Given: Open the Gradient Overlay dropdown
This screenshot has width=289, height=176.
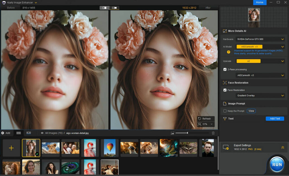Looking at the screenshot, I should 260,95.
